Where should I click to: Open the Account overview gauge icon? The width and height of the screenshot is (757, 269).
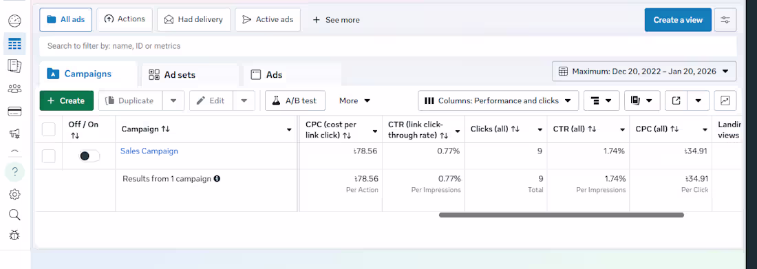click(14, 21)
